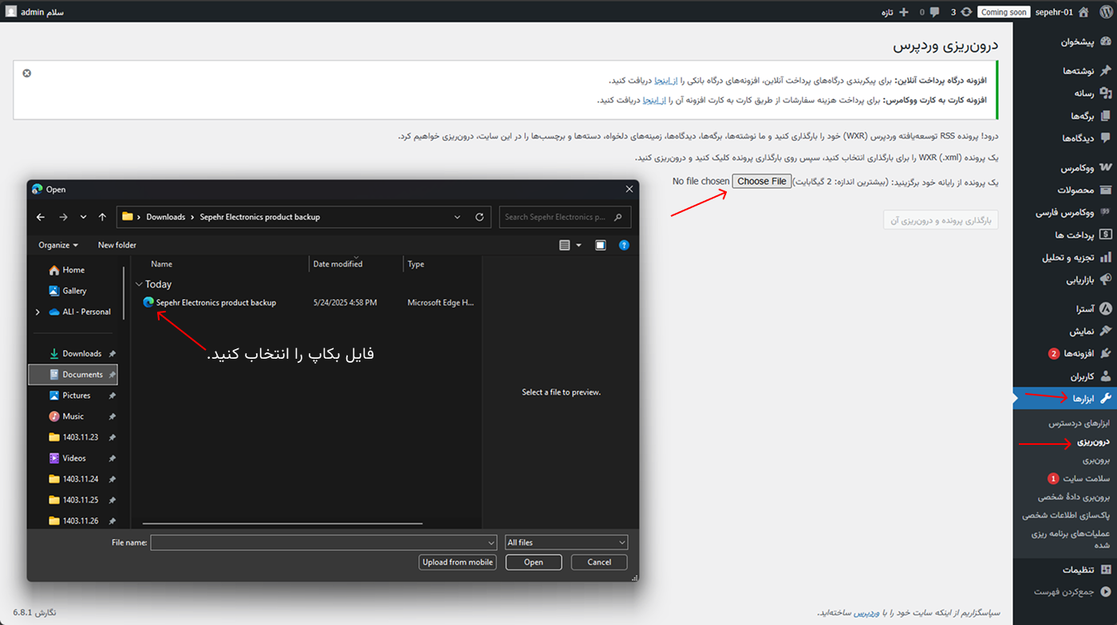Click the help icon in Open dialog
Screen dimensions: 1117x625
[624, 246]
